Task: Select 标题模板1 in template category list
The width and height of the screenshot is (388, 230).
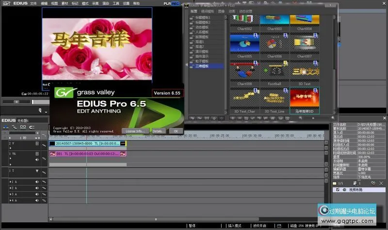Action: tap(202, 18)
